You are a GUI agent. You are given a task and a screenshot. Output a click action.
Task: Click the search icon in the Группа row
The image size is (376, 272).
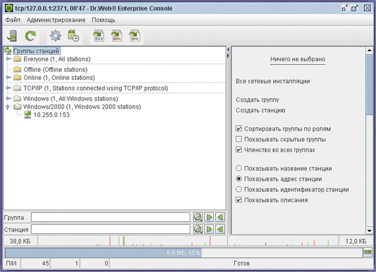pos(198,217)
